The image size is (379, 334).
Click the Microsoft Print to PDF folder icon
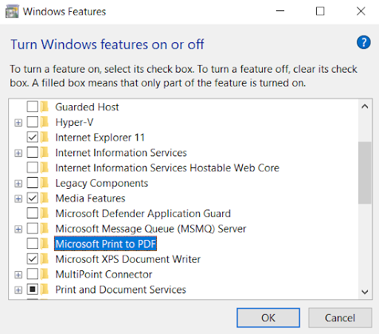[44, 244]
